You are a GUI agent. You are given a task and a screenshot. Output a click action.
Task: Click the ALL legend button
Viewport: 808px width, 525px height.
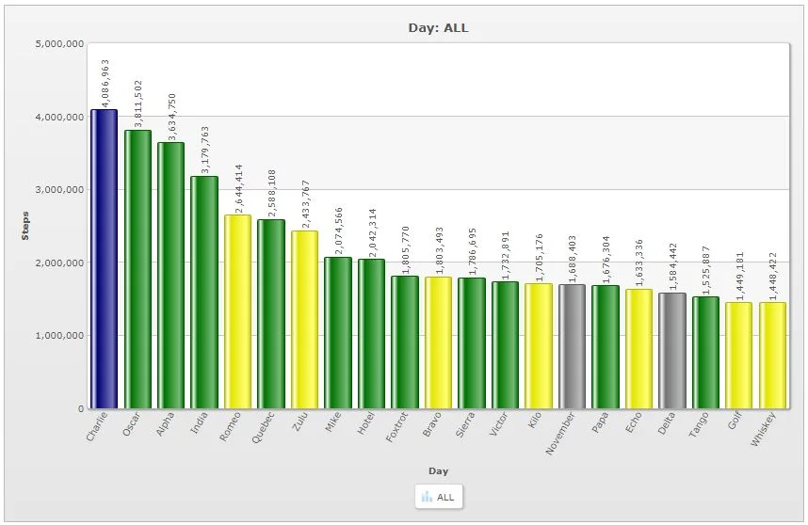[439, 497]
